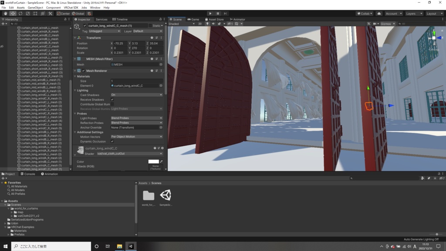The height and width of the screenshot is (251, 446).
Task: Open the Shader dropdown vat/vat_cloth_cutOut
Action: coord(129,154)
